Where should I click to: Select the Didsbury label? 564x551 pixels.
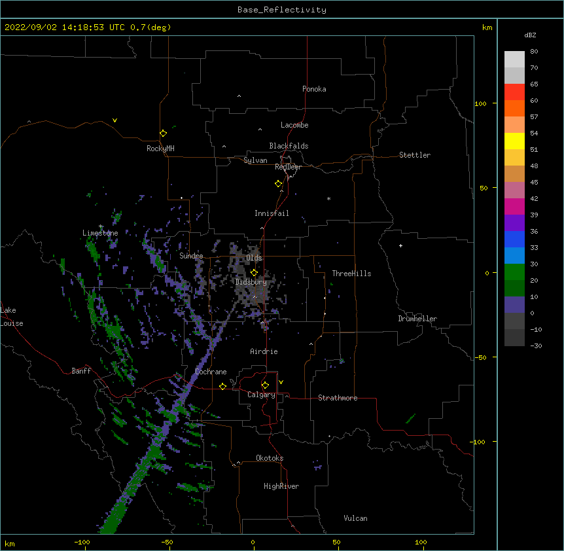(251, 282)
